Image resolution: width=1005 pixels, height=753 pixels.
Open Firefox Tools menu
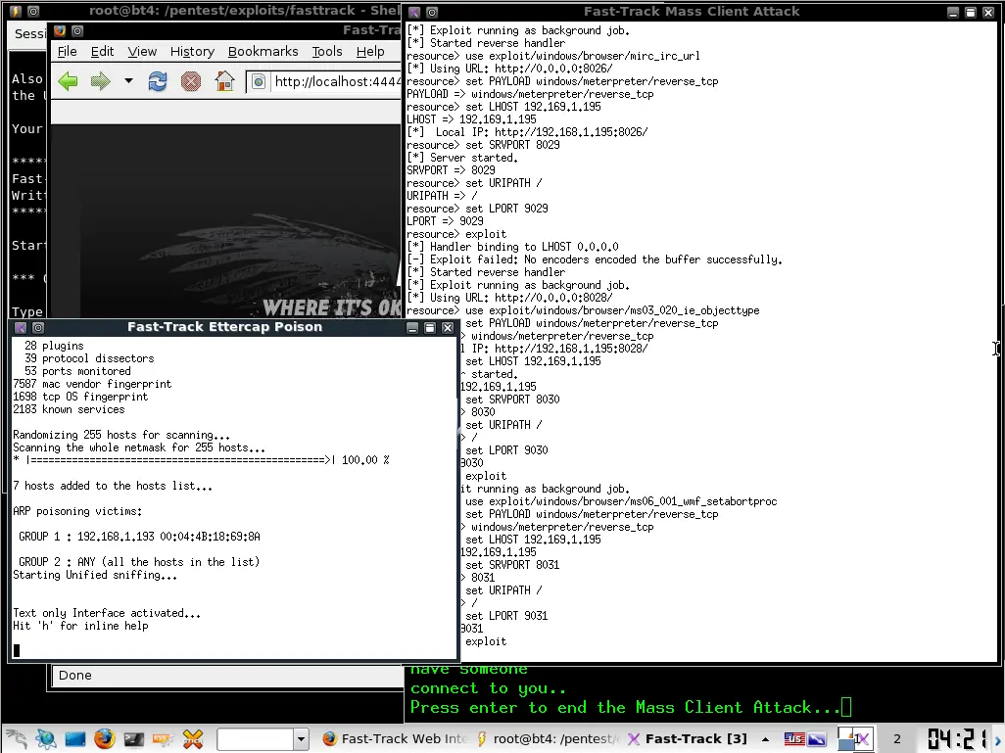pos(327,51)
